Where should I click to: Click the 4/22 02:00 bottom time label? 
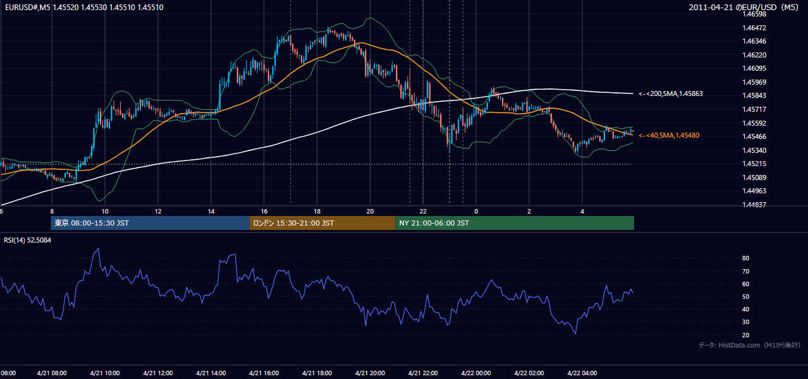point(530,373)
